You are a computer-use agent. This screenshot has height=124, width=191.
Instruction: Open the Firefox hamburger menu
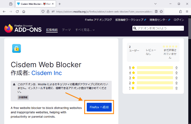[187, 11]
